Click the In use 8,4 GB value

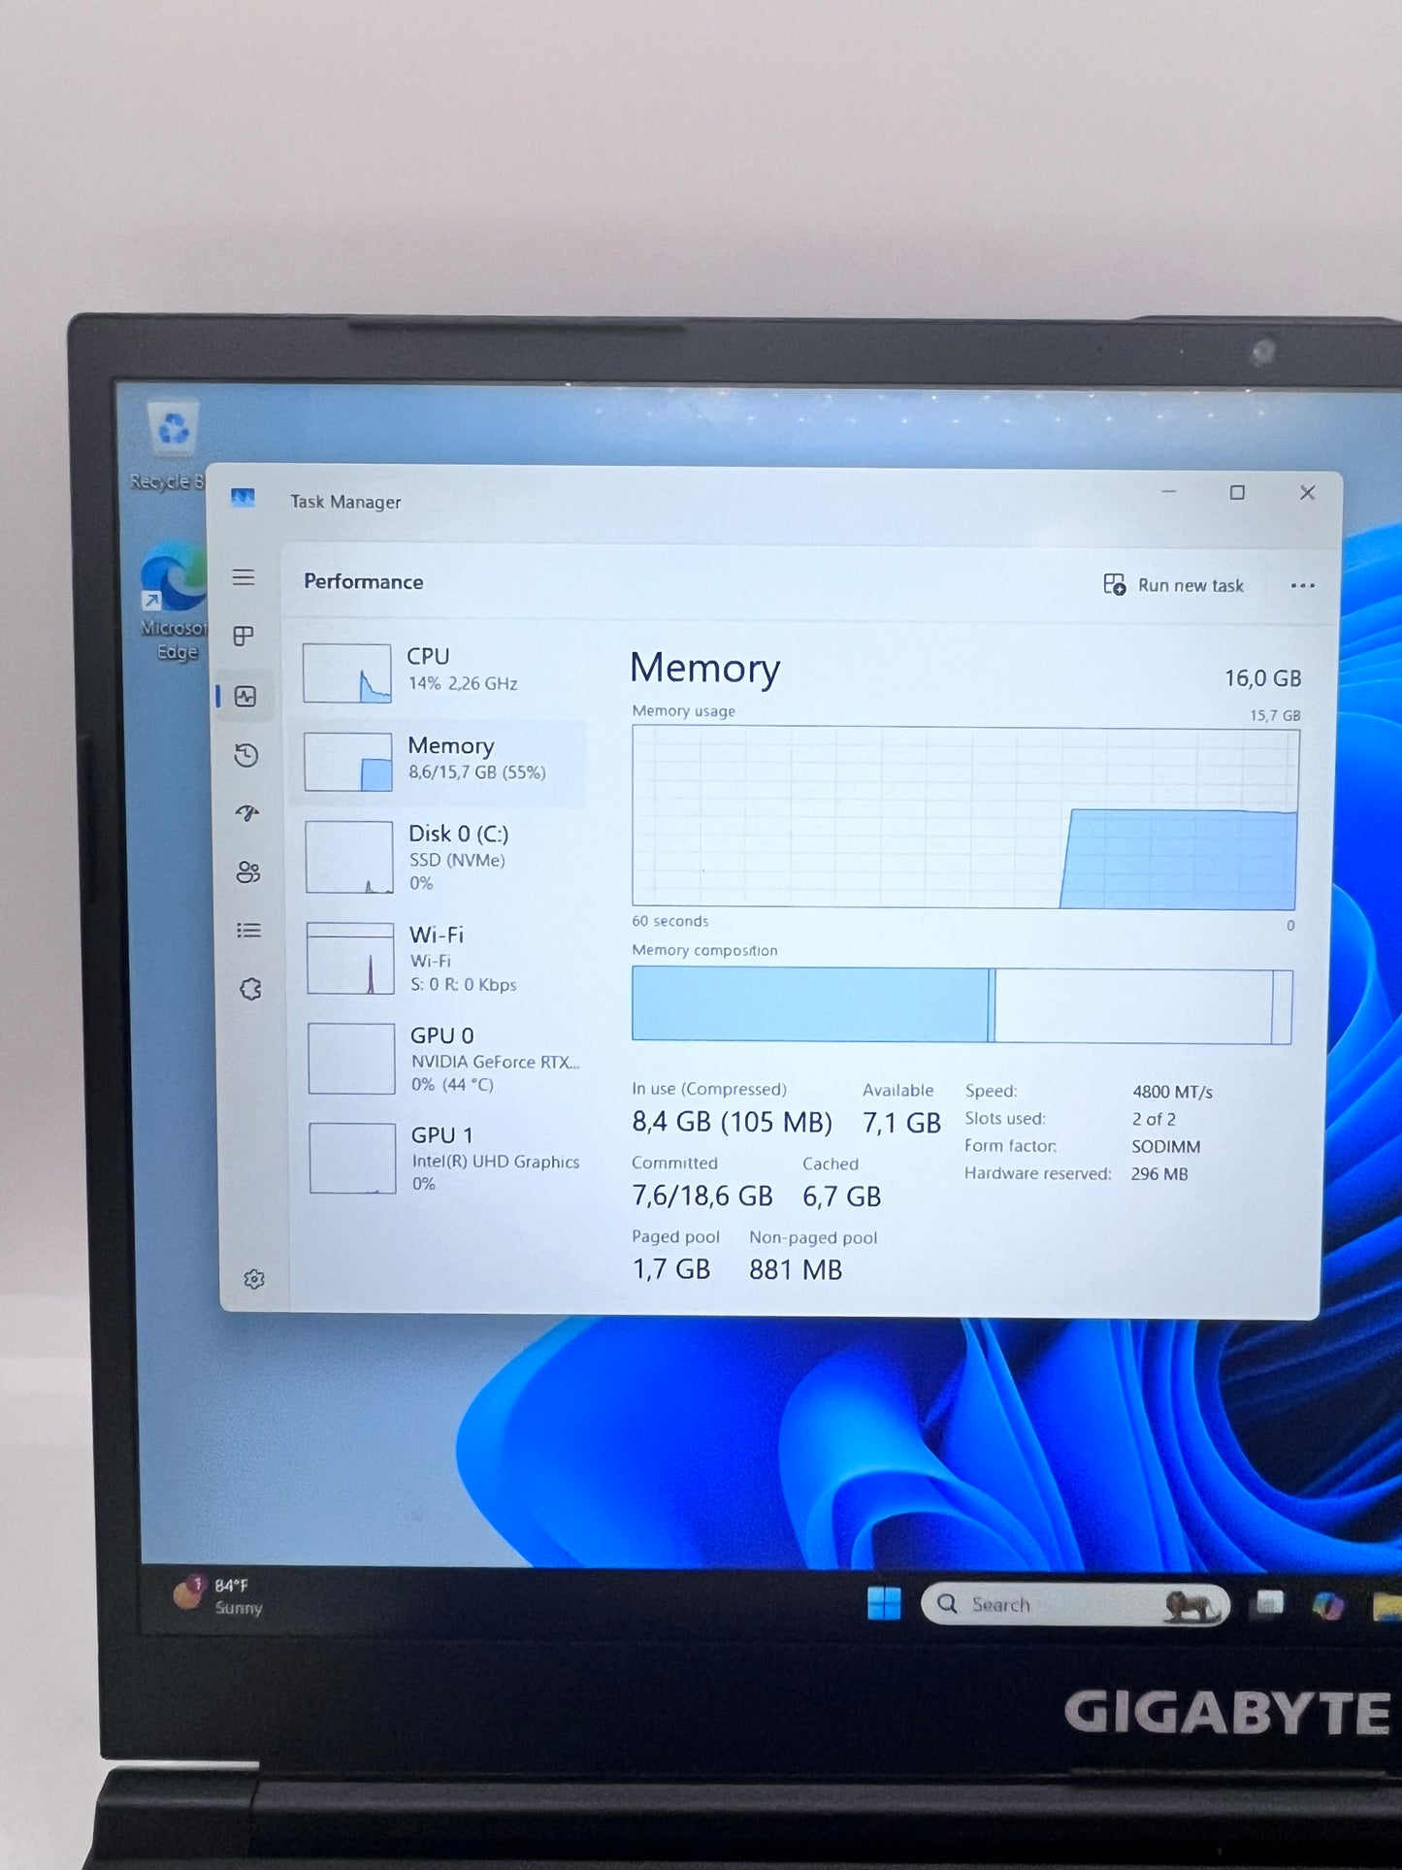coord(732,1123)
